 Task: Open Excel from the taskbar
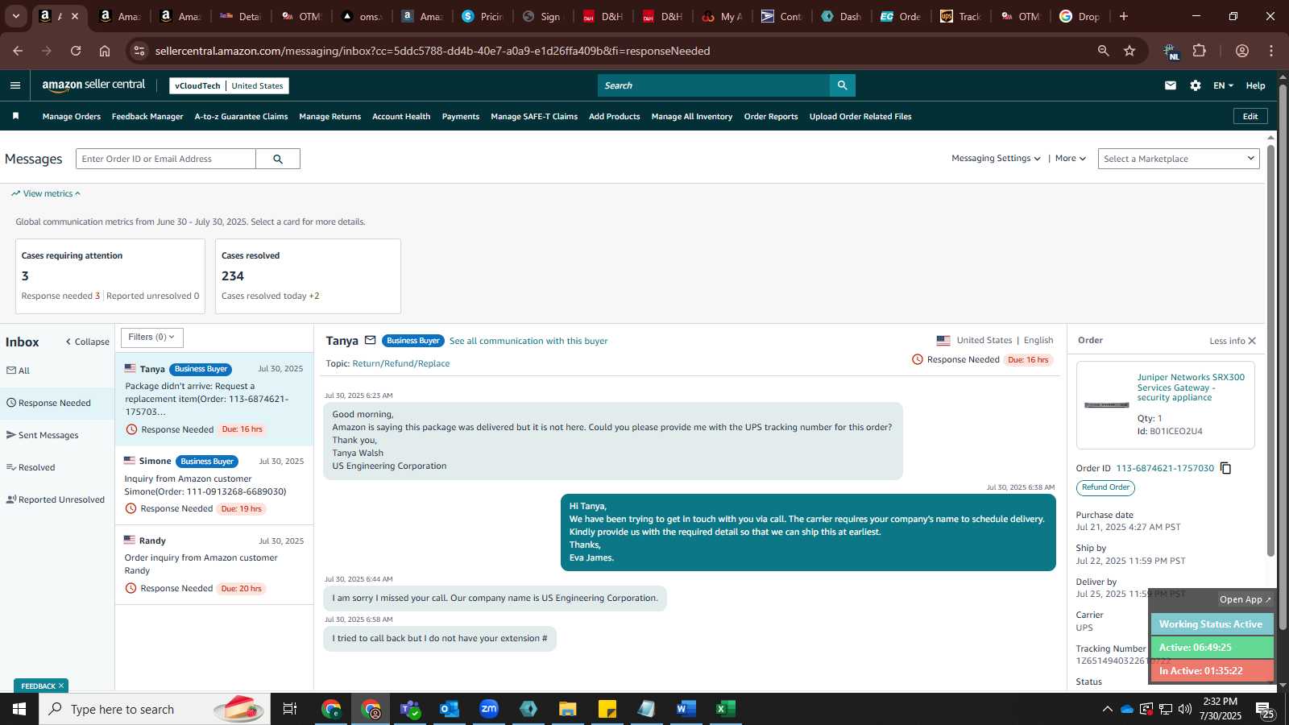[x=726, y=709]
